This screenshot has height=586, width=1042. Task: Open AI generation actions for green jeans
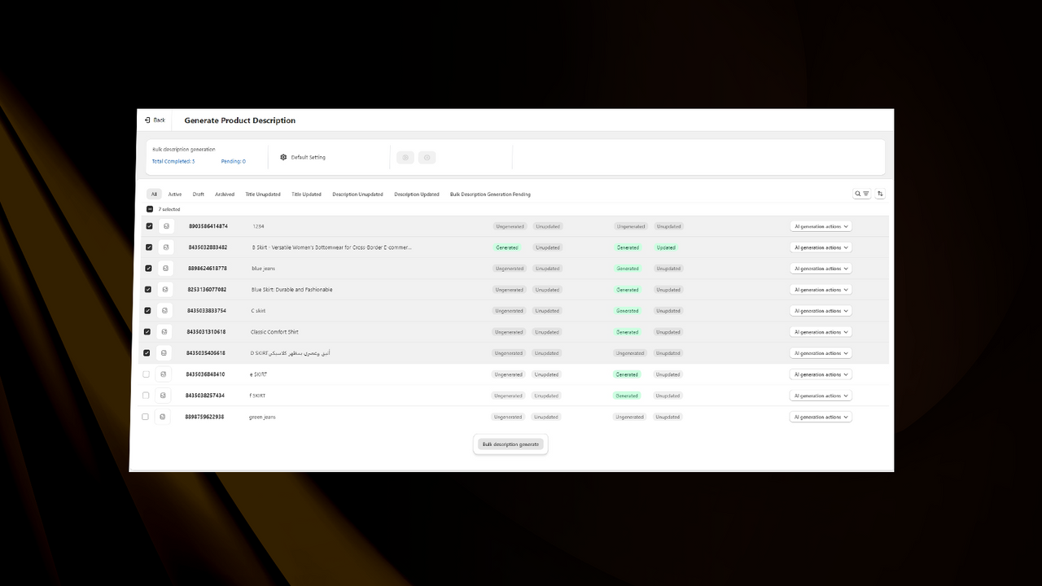[x=821, y=417]
